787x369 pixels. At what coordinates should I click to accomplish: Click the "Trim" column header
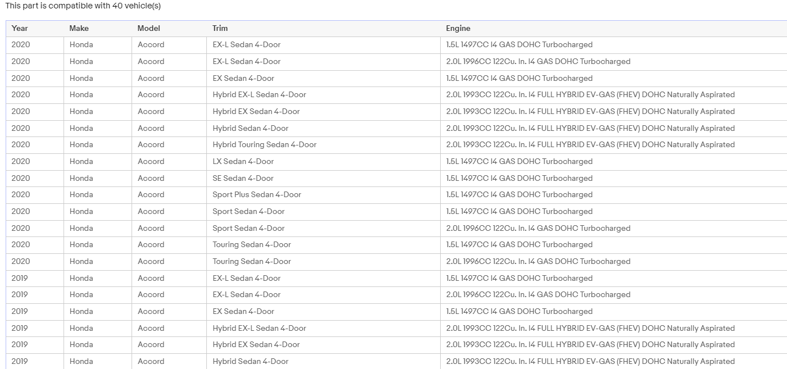click(x=323, y=29)
